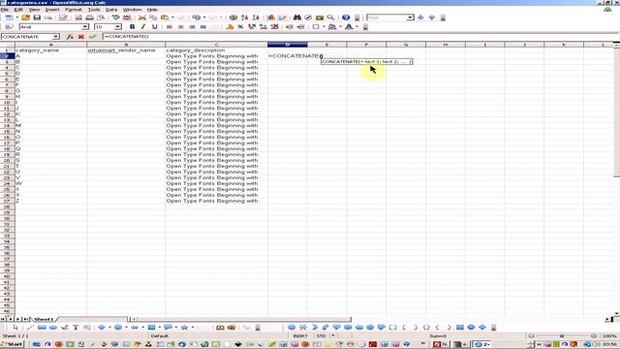Open the Navigator icon
The width and height of the screenshot is (620, 349).
click(x=308, y=17)
